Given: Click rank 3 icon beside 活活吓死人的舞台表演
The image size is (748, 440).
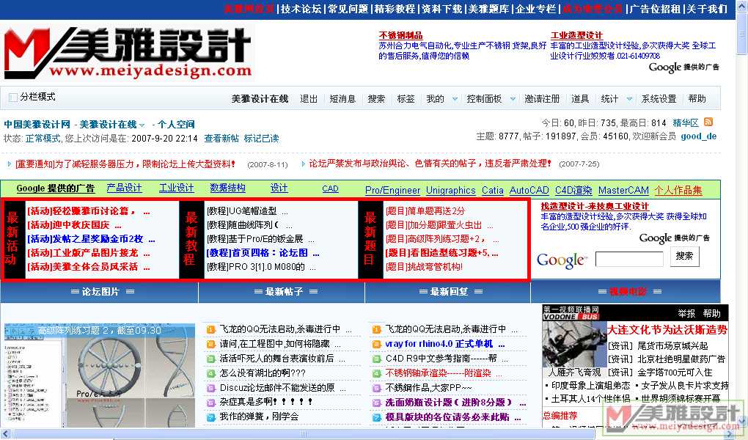Looking at the screenshot, I should tap(210, 359).
